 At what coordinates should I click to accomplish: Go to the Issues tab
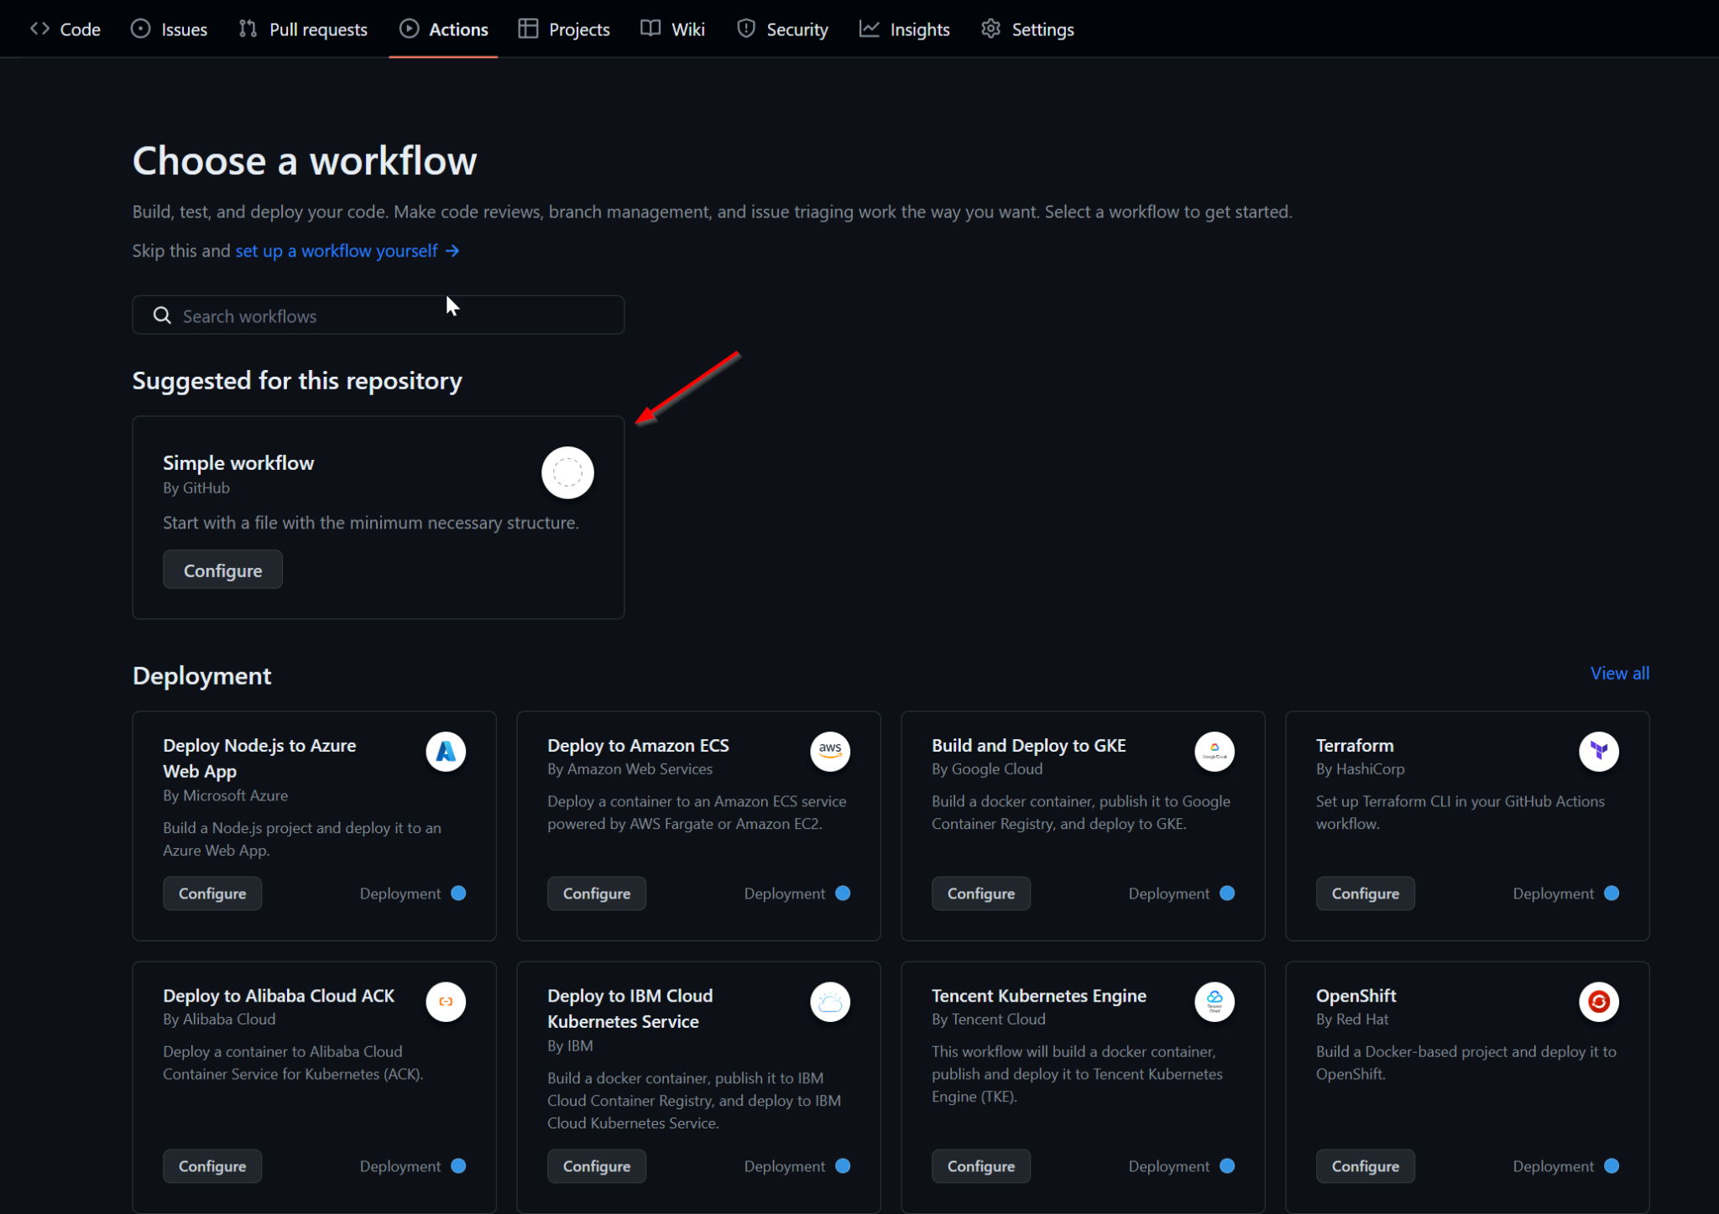coord(169,29)
